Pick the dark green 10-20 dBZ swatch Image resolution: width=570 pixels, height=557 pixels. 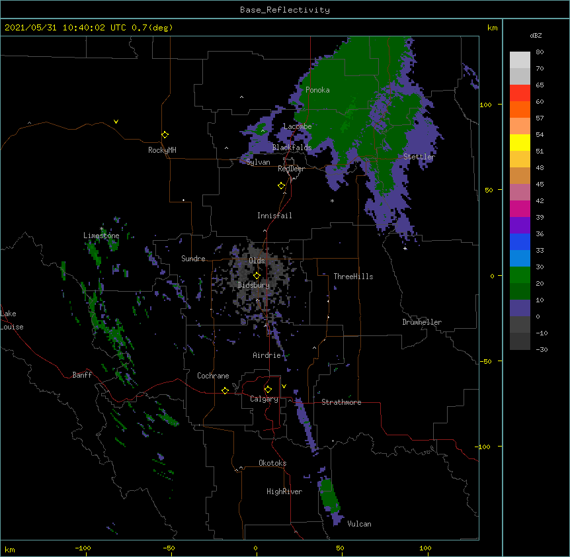520,292
